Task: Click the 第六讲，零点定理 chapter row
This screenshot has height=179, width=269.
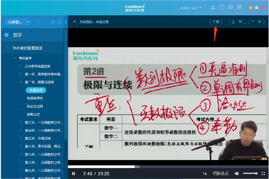Action: (44, 146)
